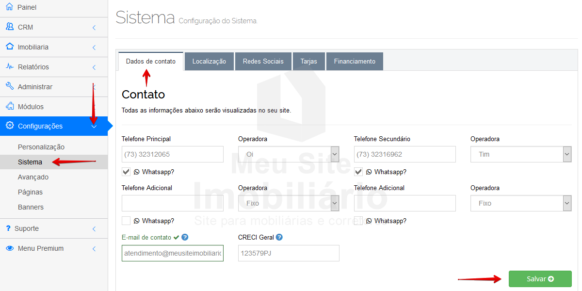Open Operadora dropdown showing Tim
The height and width of the screenshot is (291, 582).
pyautogui.click(x=521, y=154)
